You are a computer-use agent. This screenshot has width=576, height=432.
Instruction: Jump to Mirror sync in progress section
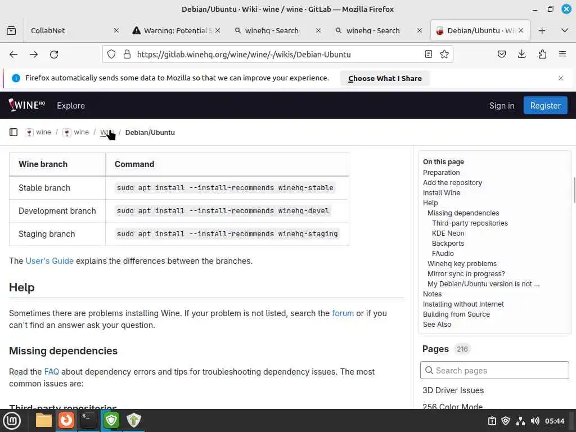click(x=466, y=274)
